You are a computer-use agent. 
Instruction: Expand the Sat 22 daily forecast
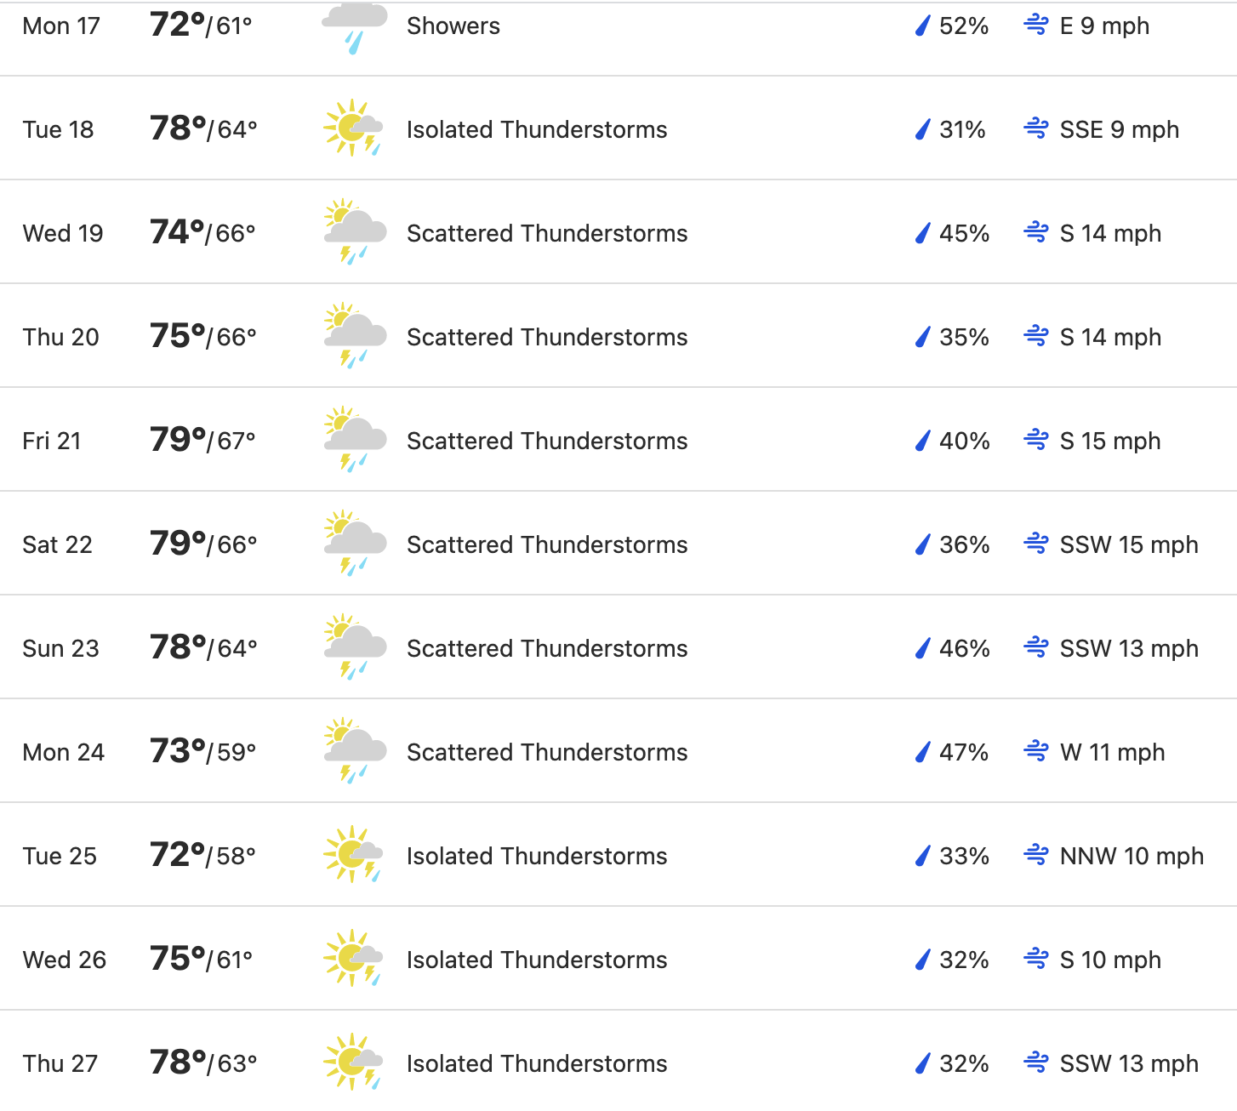point(618,544)
